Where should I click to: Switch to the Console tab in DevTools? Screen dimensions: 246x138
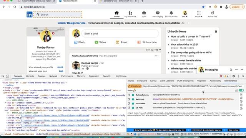coord(30,76)
